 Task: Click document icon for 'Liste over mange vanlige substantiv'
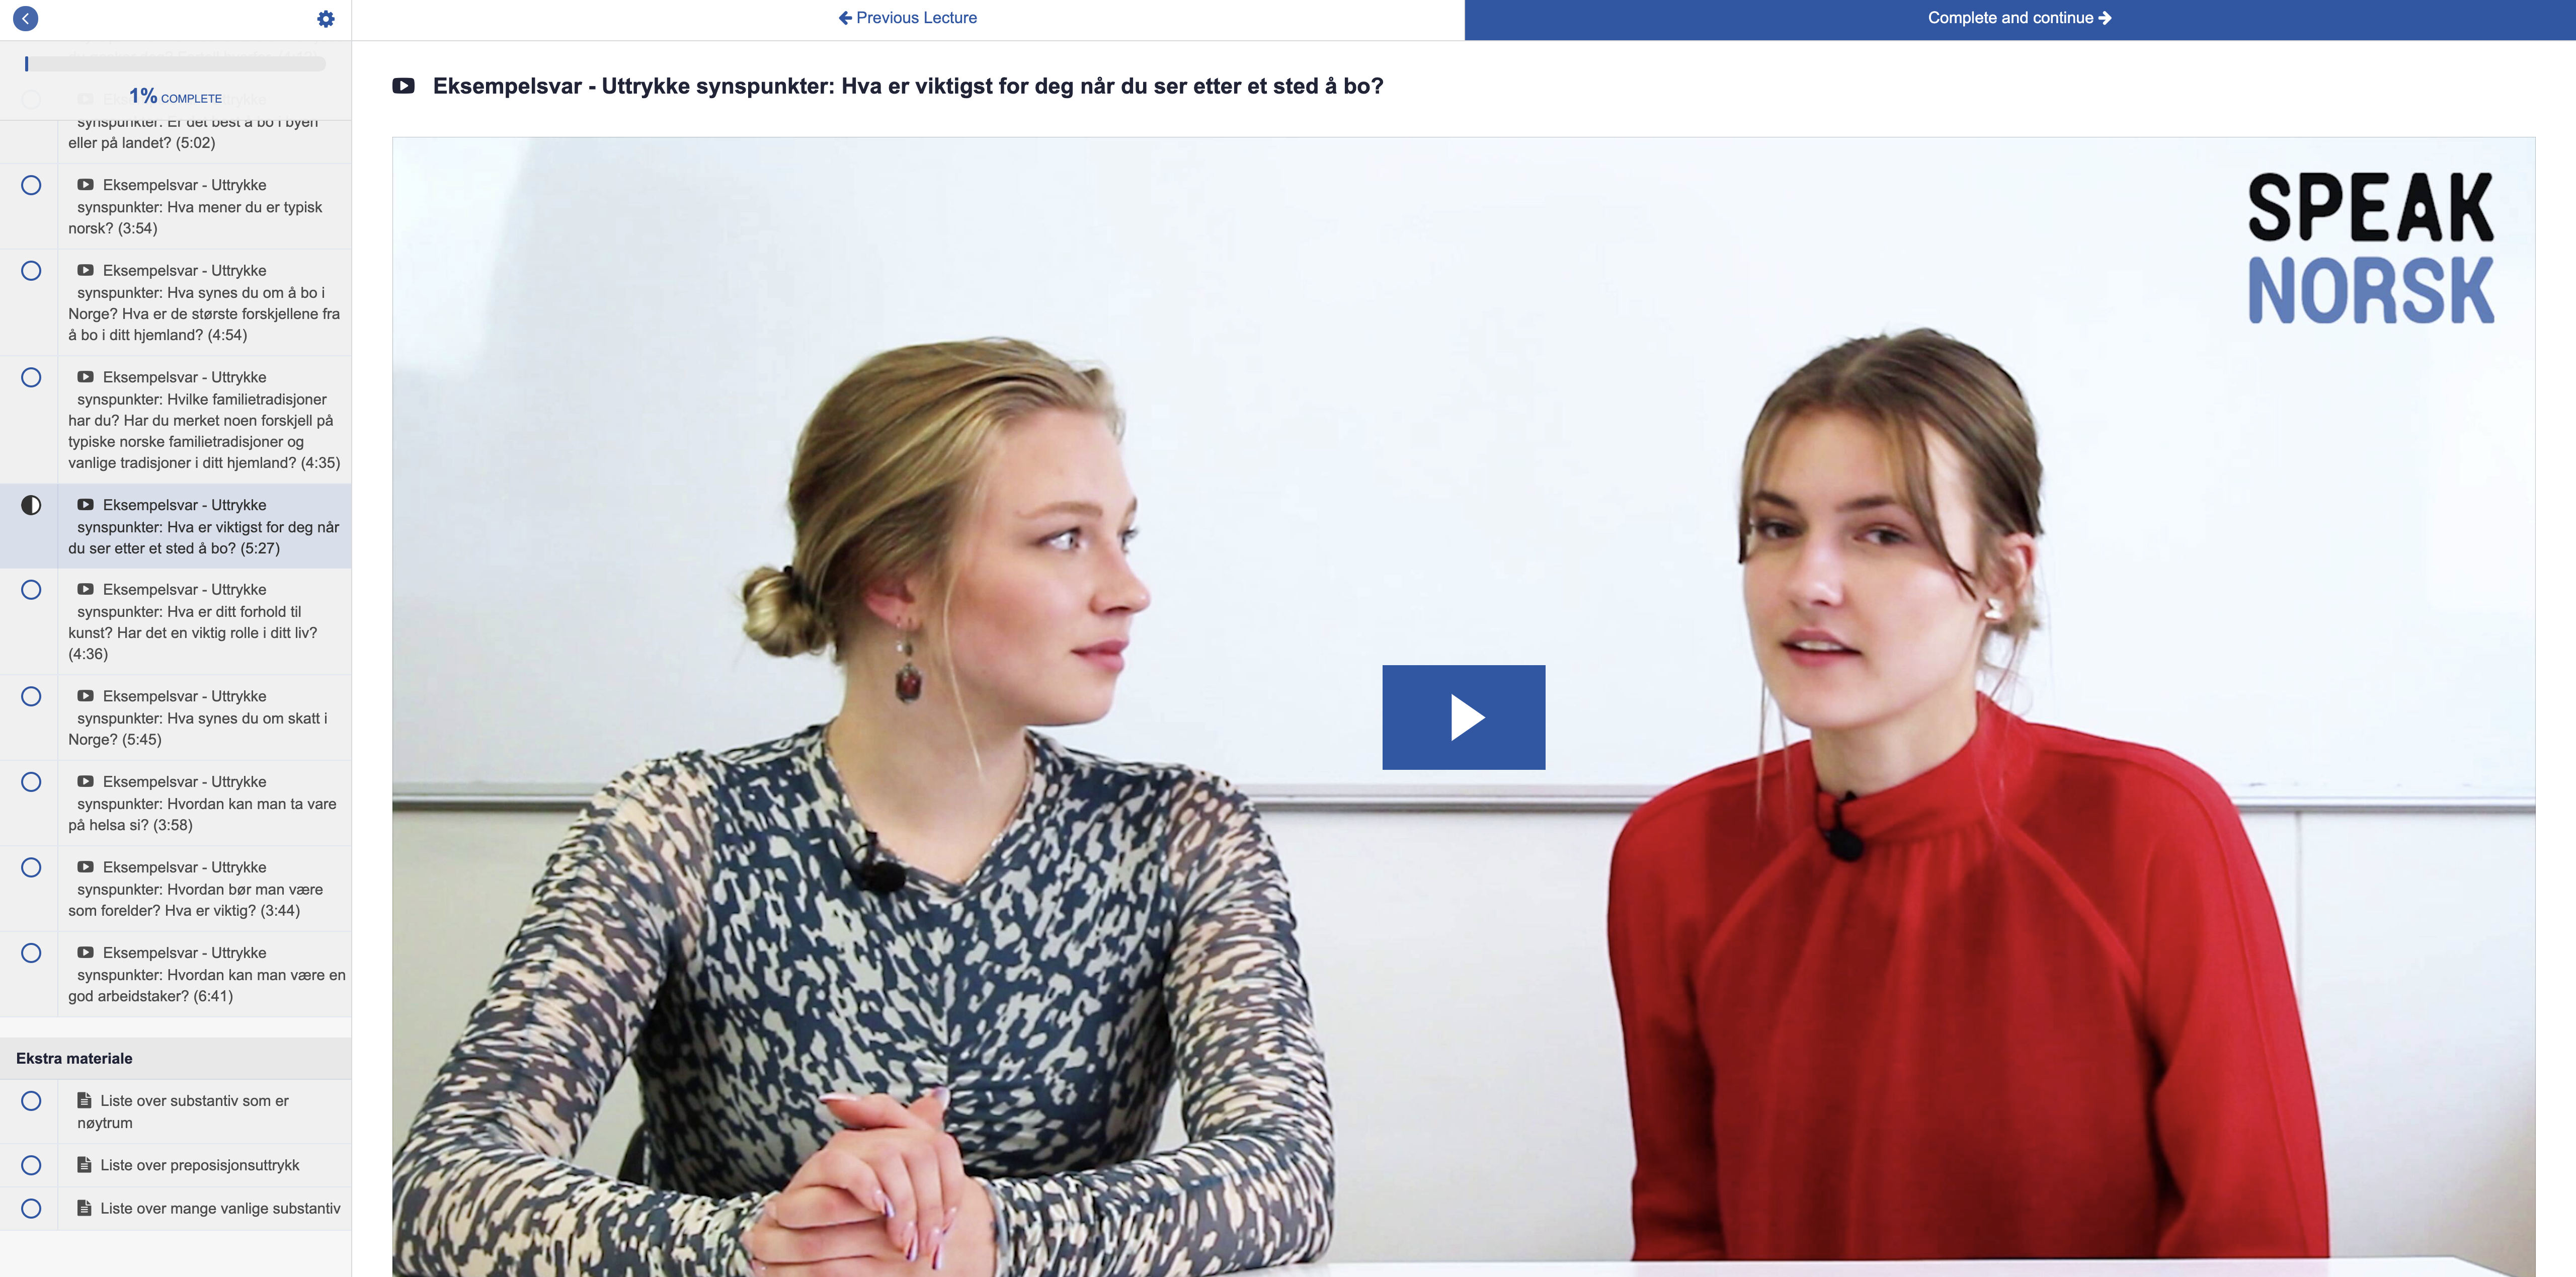[85, 1208]
